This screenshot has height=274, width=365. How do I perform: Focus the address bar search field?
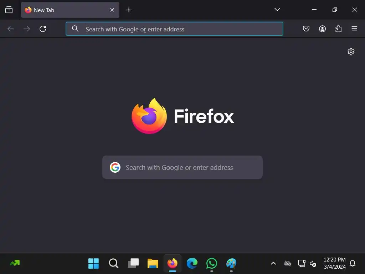click(174, 29)
